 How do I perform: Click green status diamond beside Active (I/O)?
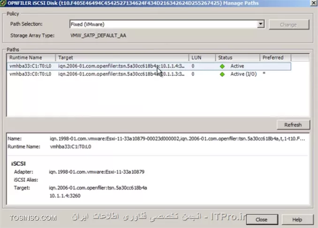222,74
